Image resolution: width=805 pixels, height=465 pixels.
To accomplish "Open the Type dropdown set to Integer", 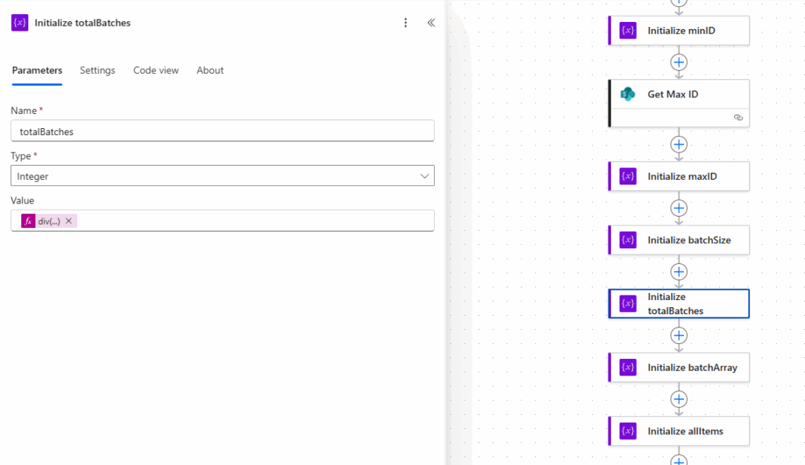I will pyautogui.click(x=222, y=176).
